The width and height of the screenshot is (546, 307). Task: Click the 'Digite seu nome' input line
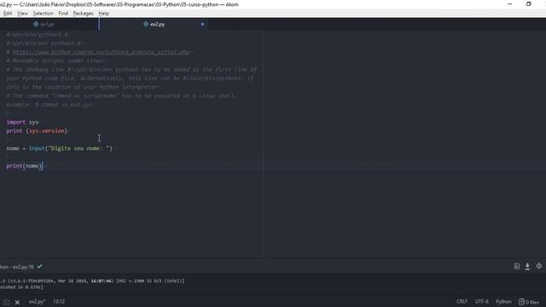[x=59, y=148]
